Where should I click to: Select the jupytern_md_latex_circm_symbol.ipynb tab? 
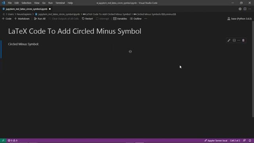pyautogui.click(x=27, y=9)
